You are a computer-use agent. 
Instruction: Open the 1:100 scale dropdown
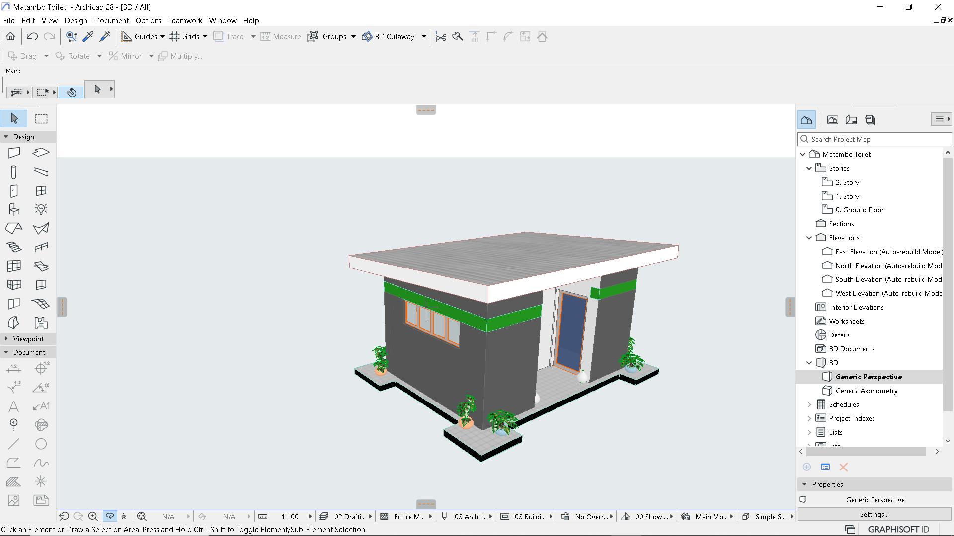[290, 517]
